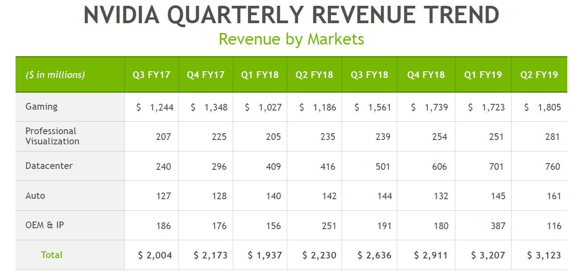Choose OEM & IP value "176"
Screen dimensions: 582x279
click(x=219, y=226)
